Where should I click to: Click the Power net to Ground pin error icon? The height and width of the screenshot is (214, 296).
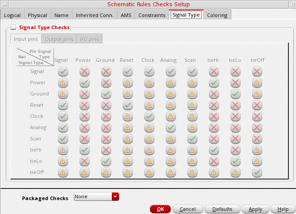[106, 83]
